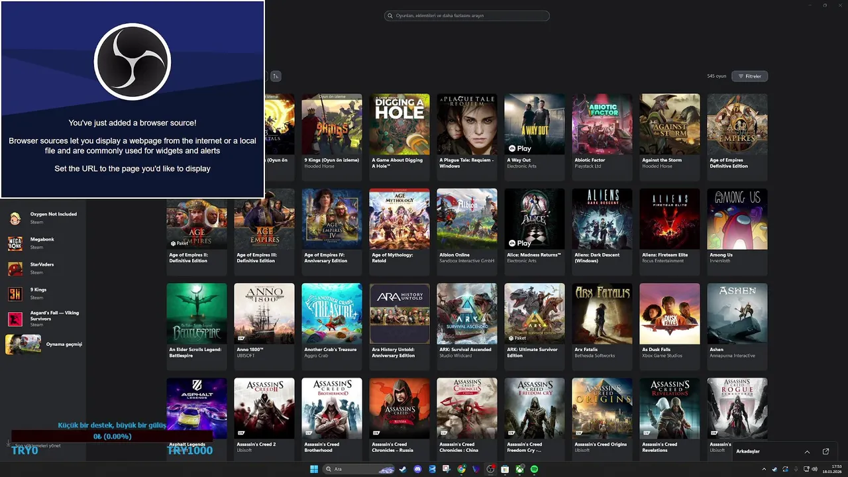The height and width of the screenshot is (477, 848).
Task: Open As Dusk Falls game cover
Action: coord(670,313)
